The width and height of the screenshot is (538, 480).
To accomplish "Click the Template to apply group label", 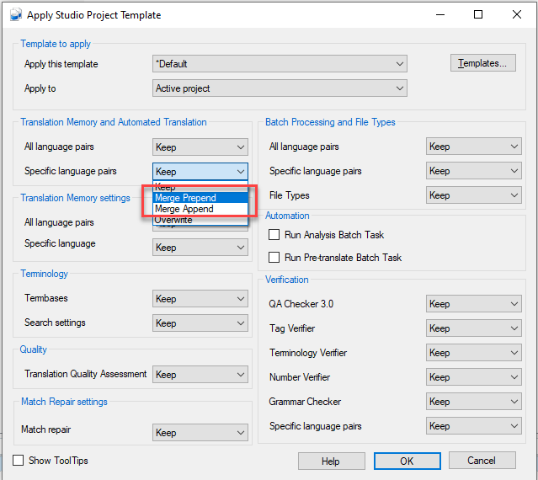I will pos(56,44).
